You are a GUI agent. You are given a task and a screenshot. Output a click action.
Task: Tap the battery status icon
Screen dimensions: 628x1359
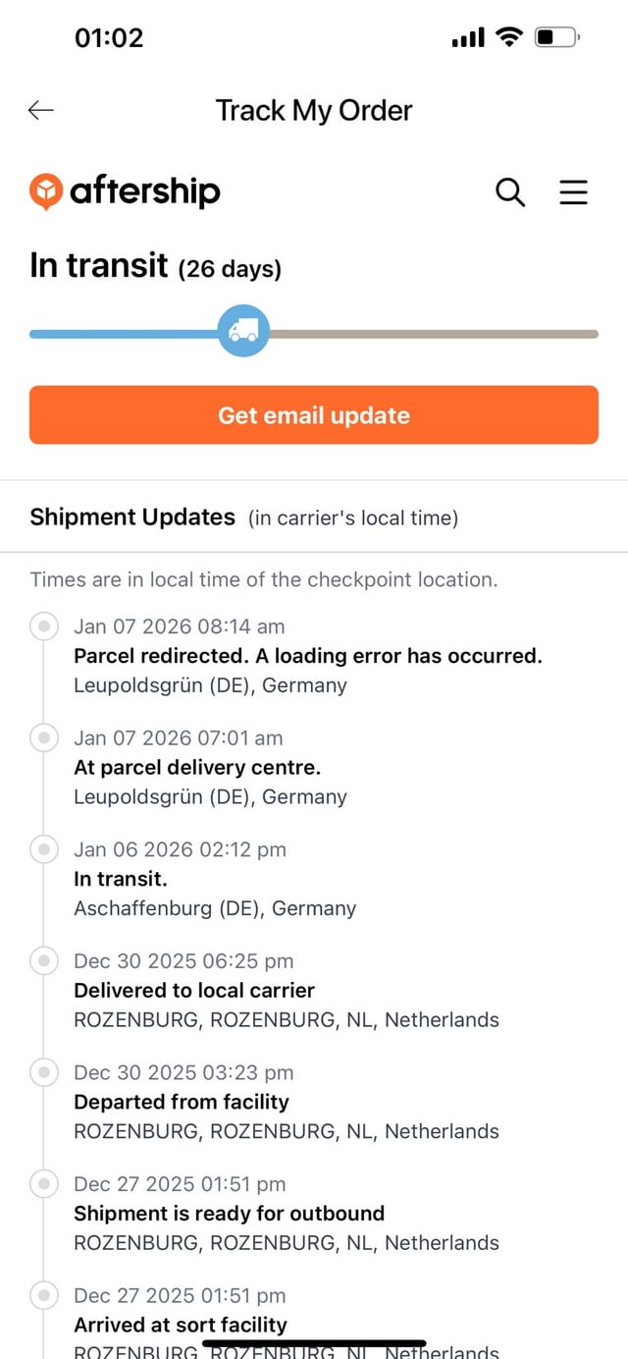[556, 38]
